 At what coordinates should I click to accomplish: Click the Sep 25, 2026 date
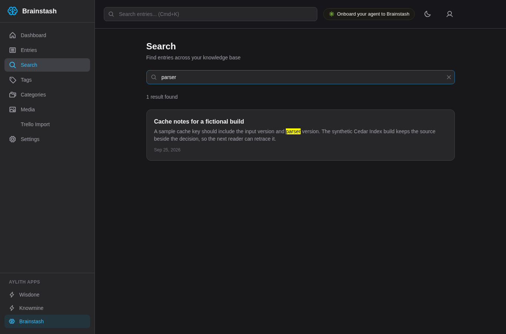[167, 150]
